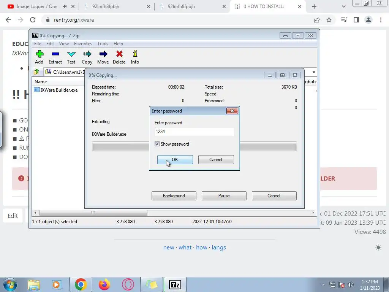Open the Chrome three-dot menu

point(381,20)
